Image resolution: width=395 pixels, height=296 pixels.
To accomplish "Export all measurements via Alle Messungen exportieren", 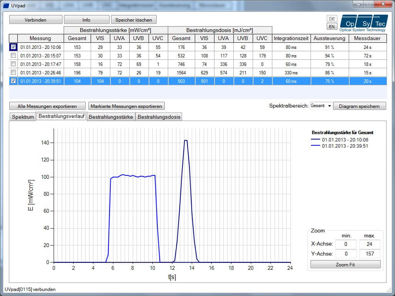I will [x=47, y=106].
